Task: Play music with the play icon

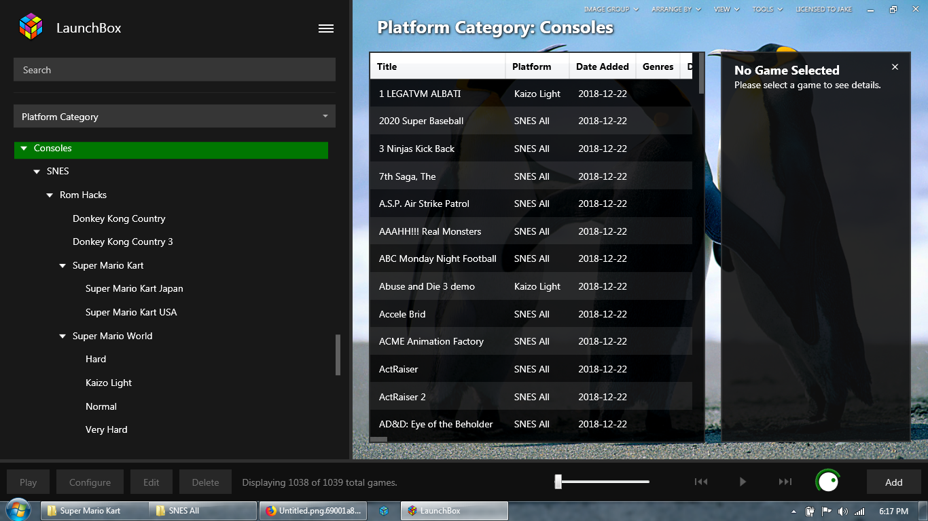Action: [x=743, y=482]
